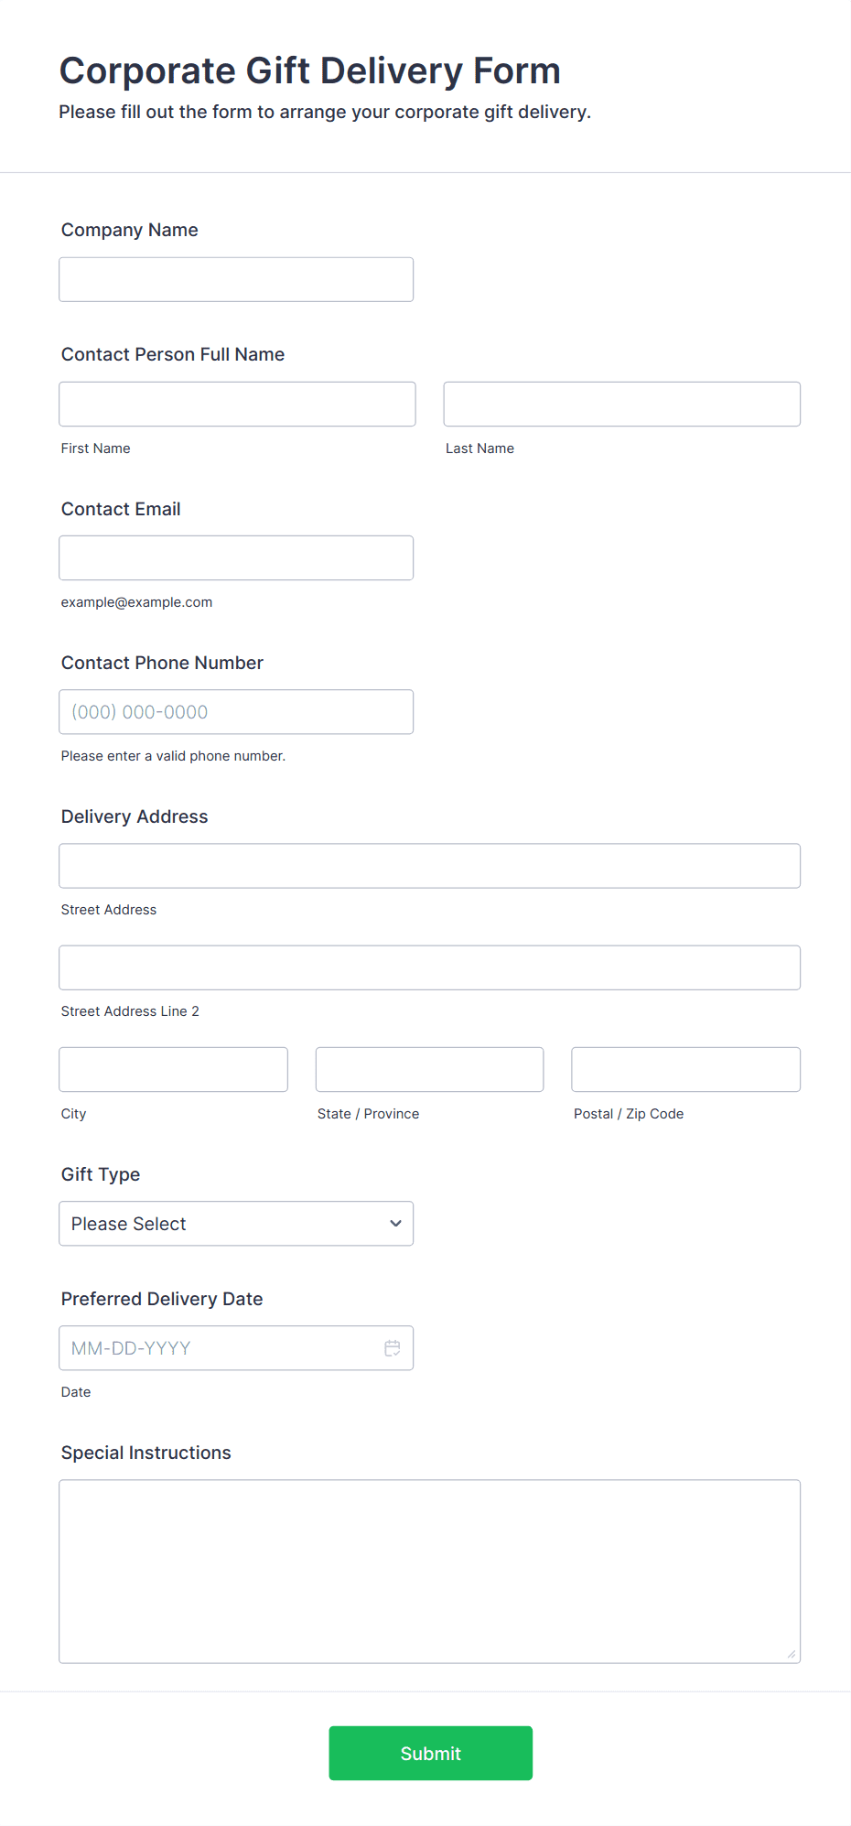Focus the Contact Phone Number field
This screenshot has width=851, height=1826.
pyautogui.click(x=235, y=712)
